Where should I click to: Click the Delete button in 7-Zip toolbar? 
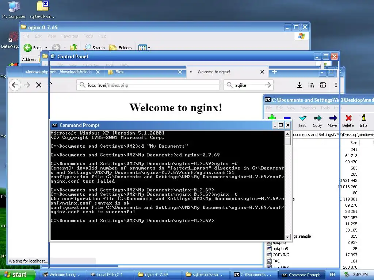coord(348,121)
